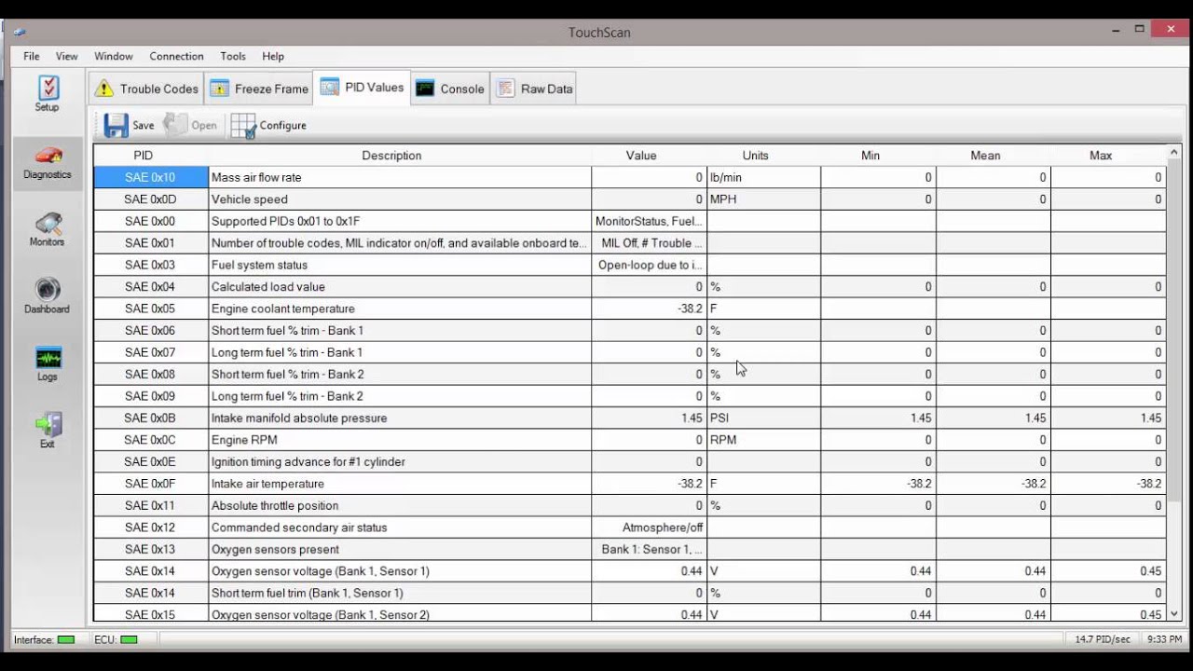1193x671 pixels.
Task: Click the Freeze Frame tab icon
Action: 219,89
